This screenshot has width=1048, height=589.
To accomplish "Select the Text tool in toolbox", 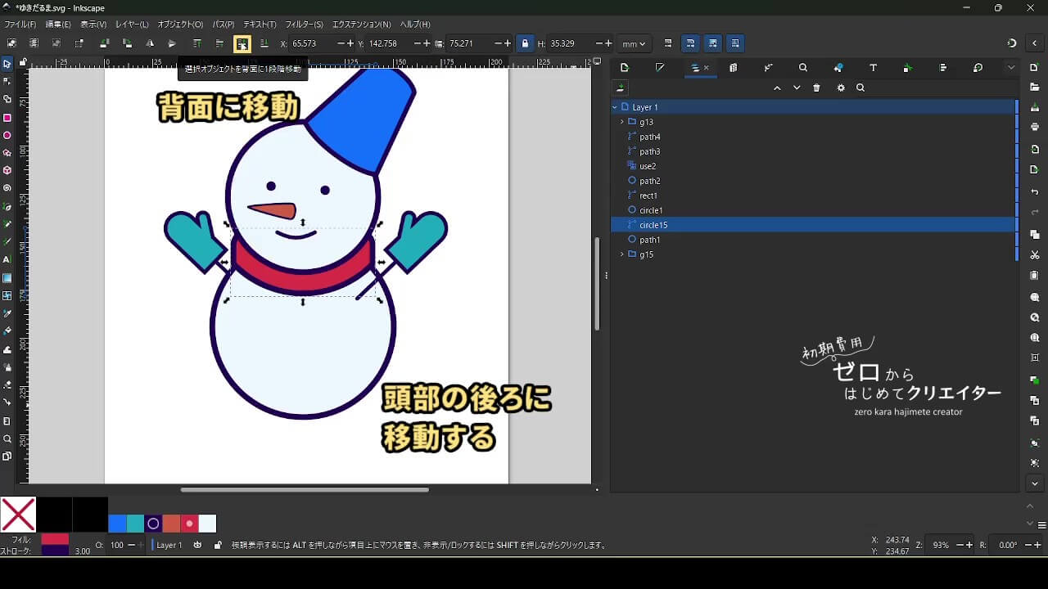I will click(x=7, y=259).
